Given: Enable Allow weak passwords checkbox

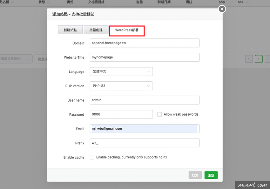Looking at the screenshot, I should pyautogui.click(x=159, y=114).
